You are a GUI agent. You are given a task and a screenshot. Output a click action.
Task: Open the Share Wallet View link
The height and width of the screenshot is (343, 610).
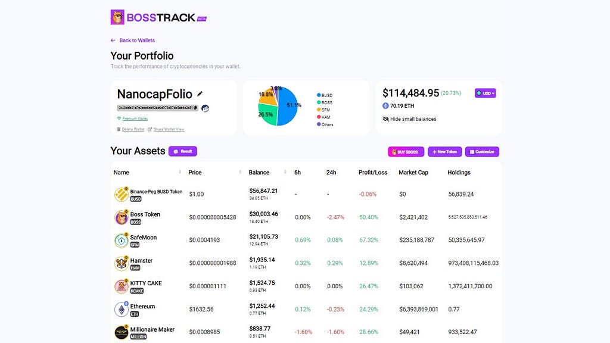(169, 129)
